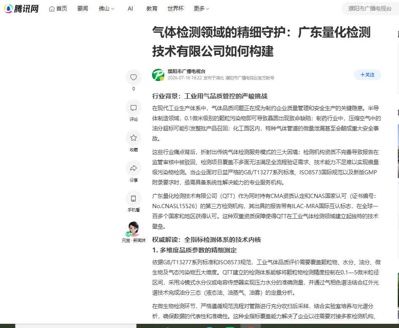Screen dimensions: 399x328
Task: Open comments via 评论 icon
Action: (x=134, y=108)
